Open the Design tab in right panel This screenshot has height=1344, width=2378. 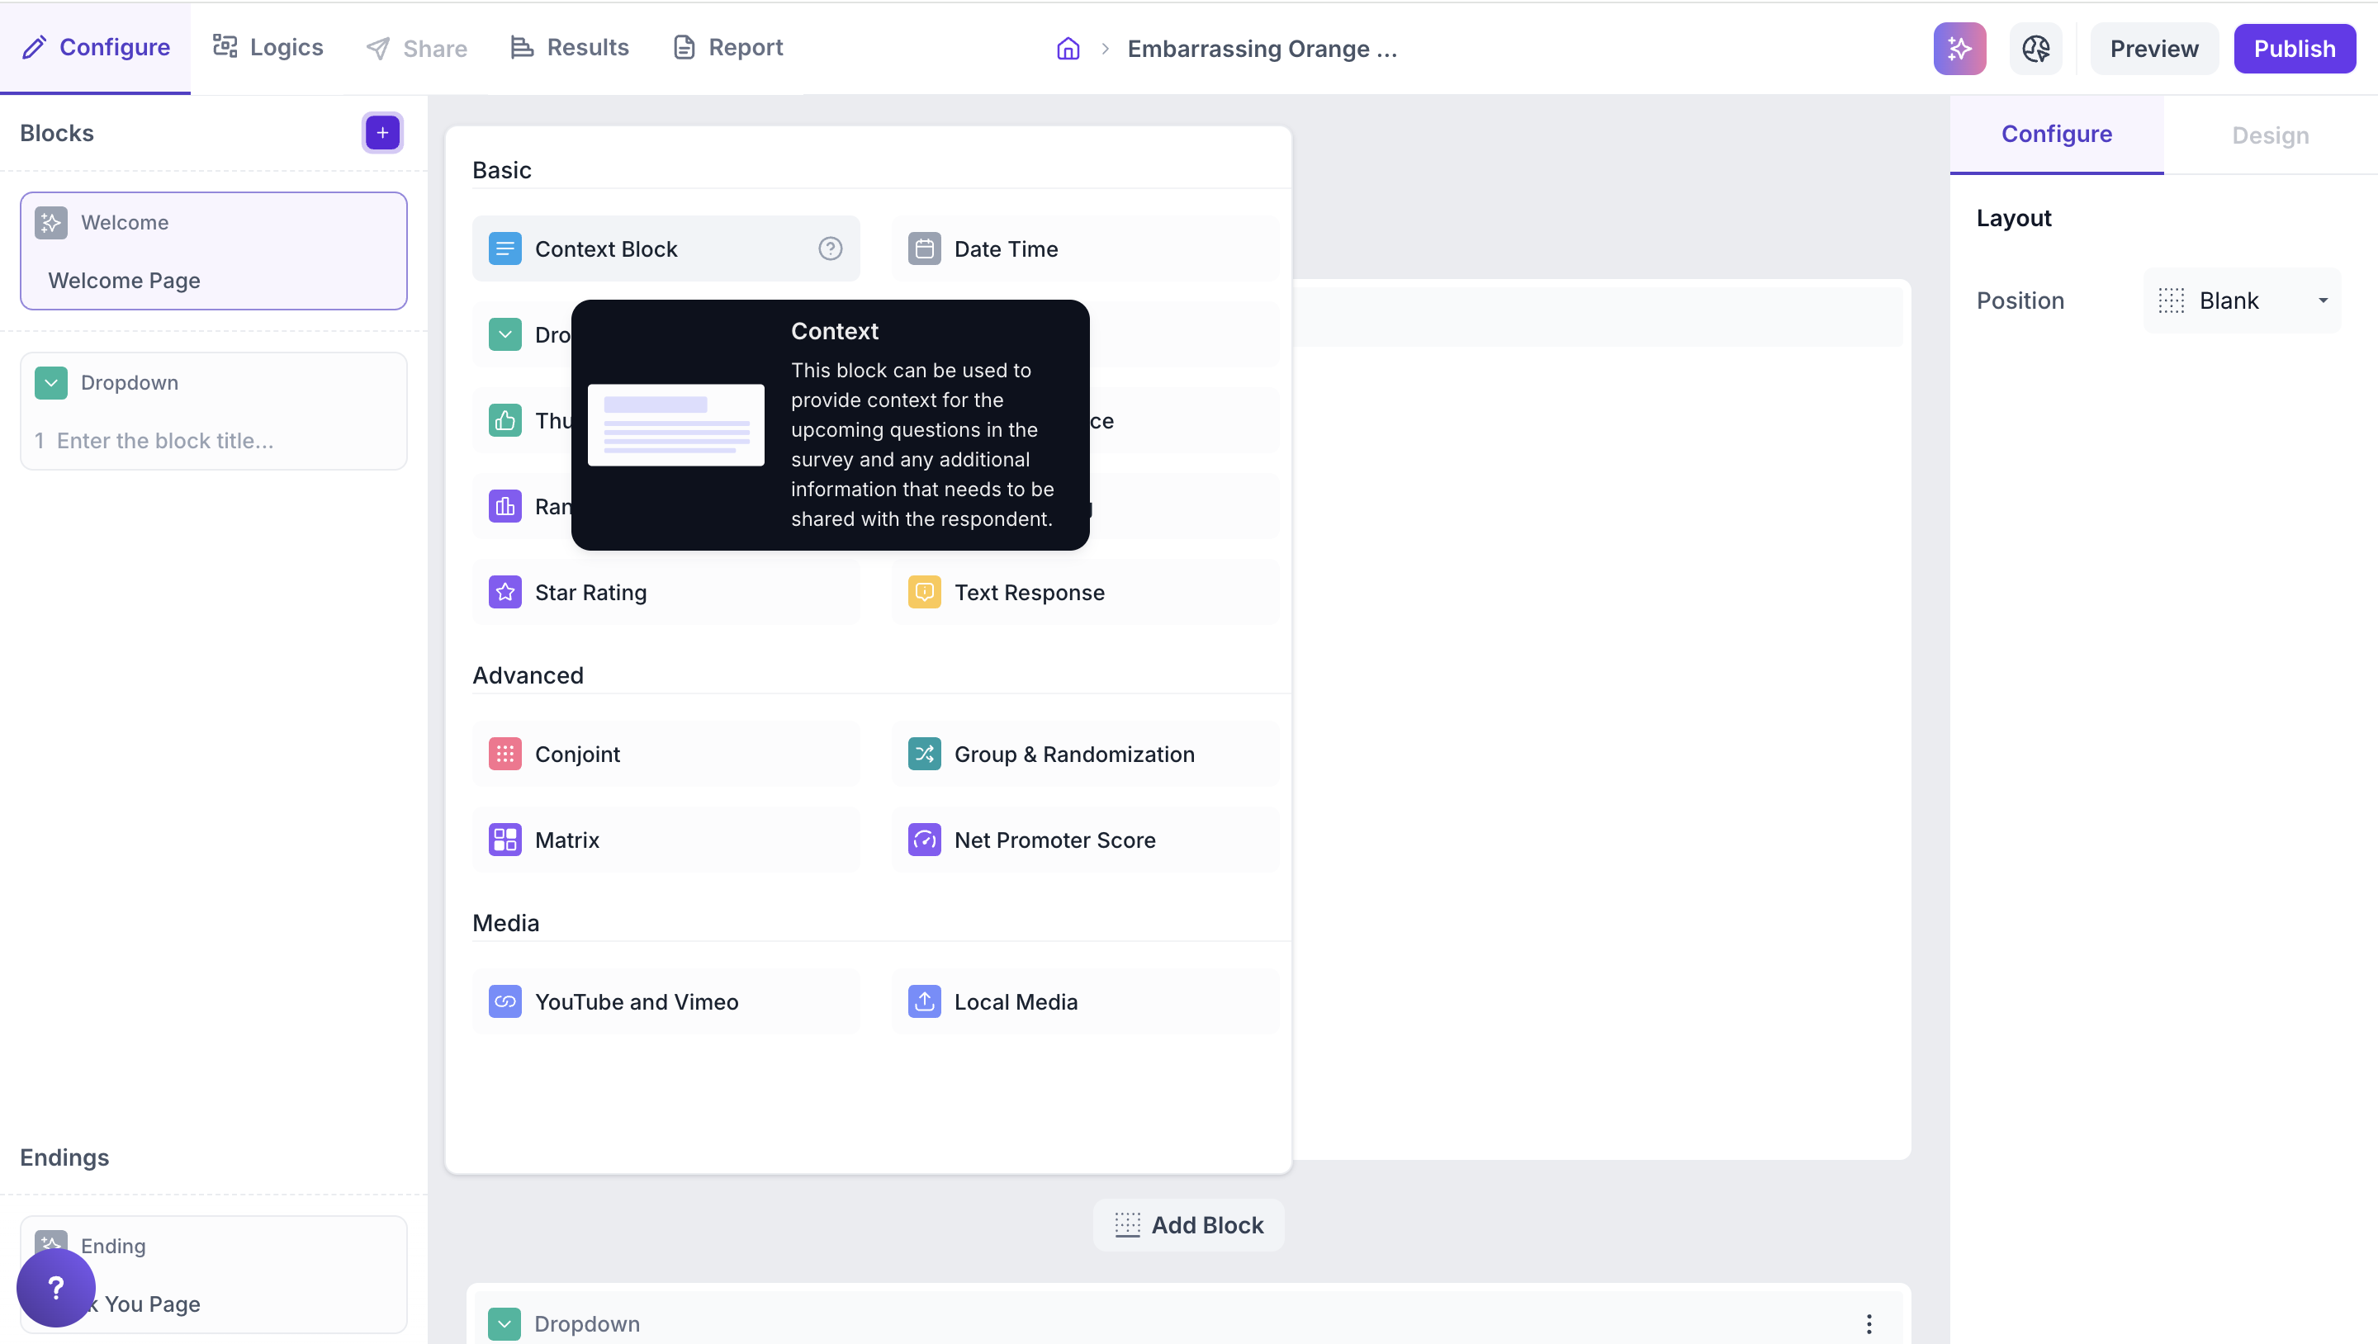[x=2270, y=135]
